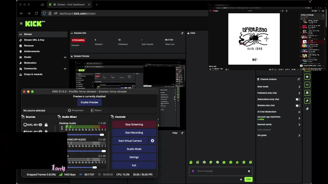Click the broadcast icon in right sidebar
This screenshot has width=328, height=184.
point(307,85)
